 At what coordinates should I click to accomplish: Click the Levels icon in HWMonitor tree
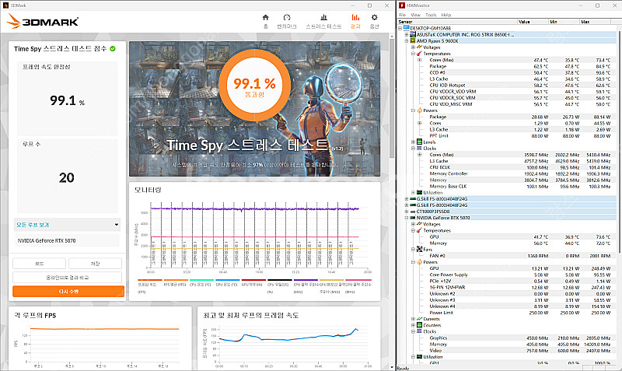[x=419, y=142]
